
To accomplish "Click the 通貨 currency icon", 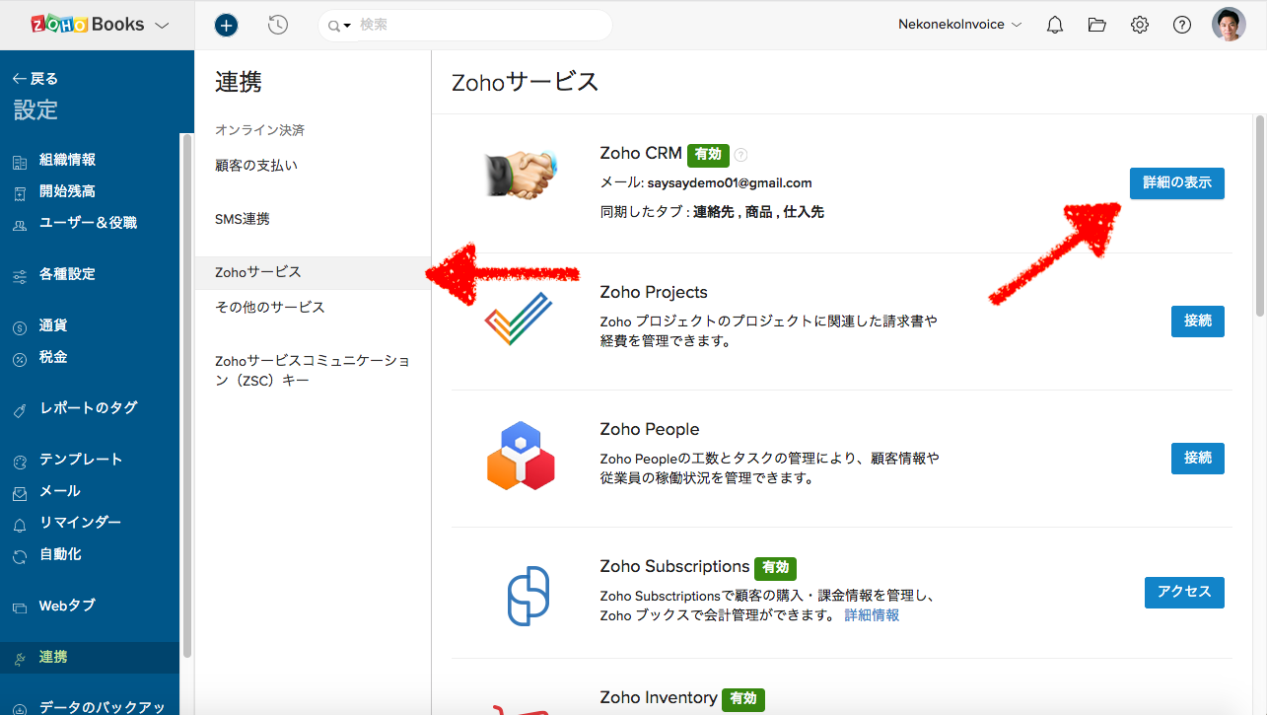I will tap(20, 326).
